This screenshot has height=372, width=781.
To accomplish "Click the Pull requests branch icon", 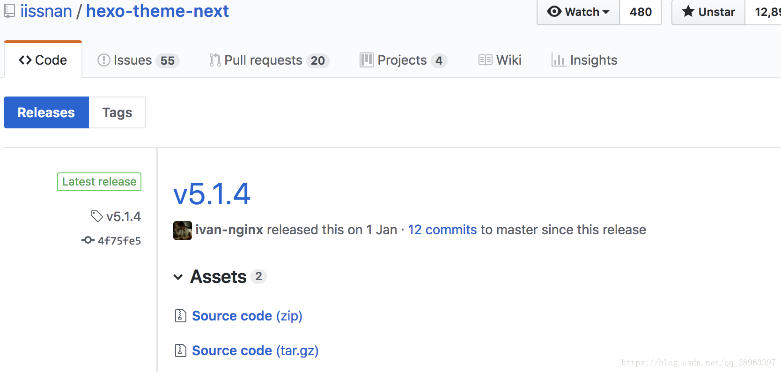I will tap(215, 60).
